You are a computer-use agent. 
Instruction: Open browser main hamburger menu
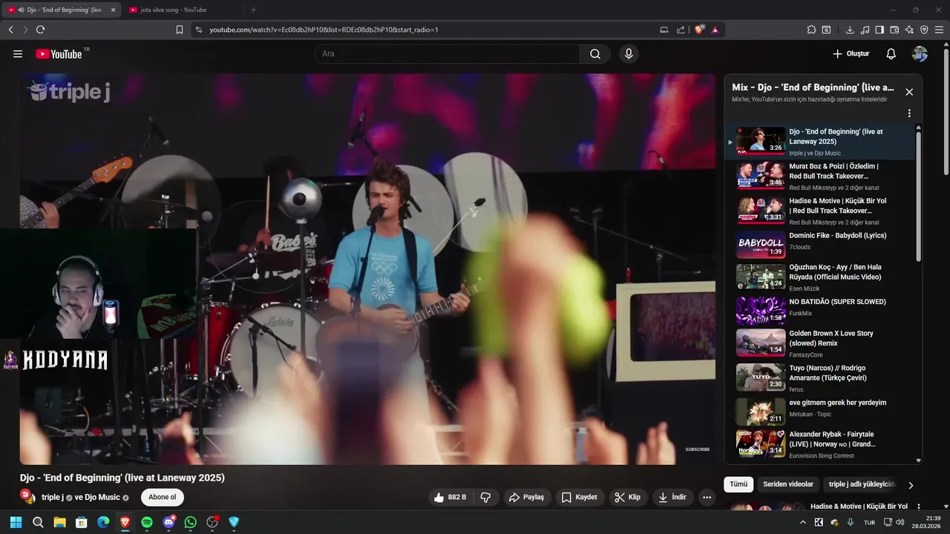pos(939,30)
